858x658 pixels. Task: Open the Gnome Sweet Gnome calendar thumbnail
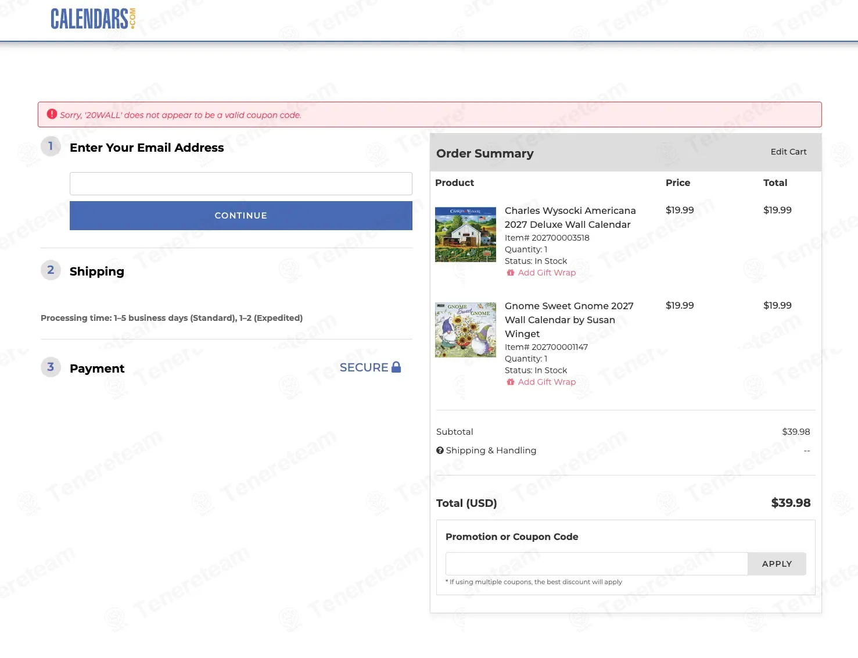click(466, 330)
